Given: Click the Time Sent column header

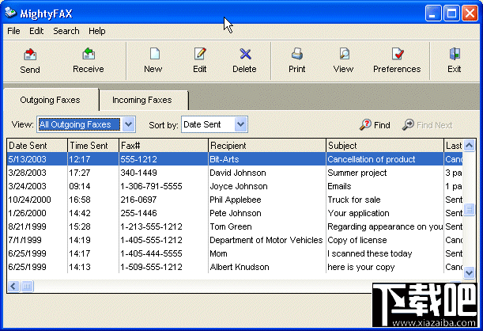Looking at the screenshot, I should [x=93, y=145].
